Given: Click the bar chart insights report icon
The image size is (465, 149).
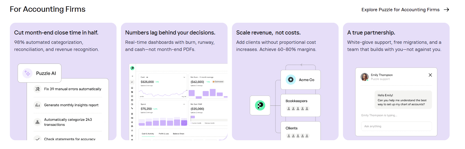Looking at the screenshot, I should pyautogui.click(x=38, y=105).
